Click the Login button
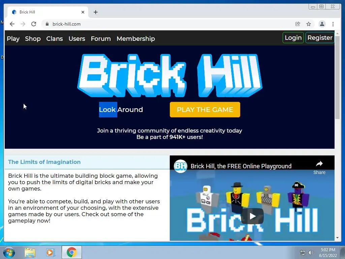The image size is (345, 259). point(293,38)
